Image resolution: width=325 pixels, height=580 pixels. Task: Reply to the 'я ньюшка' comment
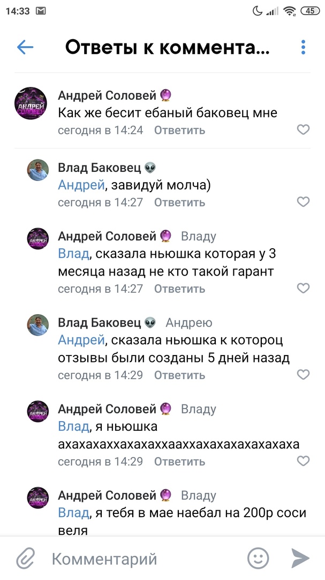click(179, 462)
